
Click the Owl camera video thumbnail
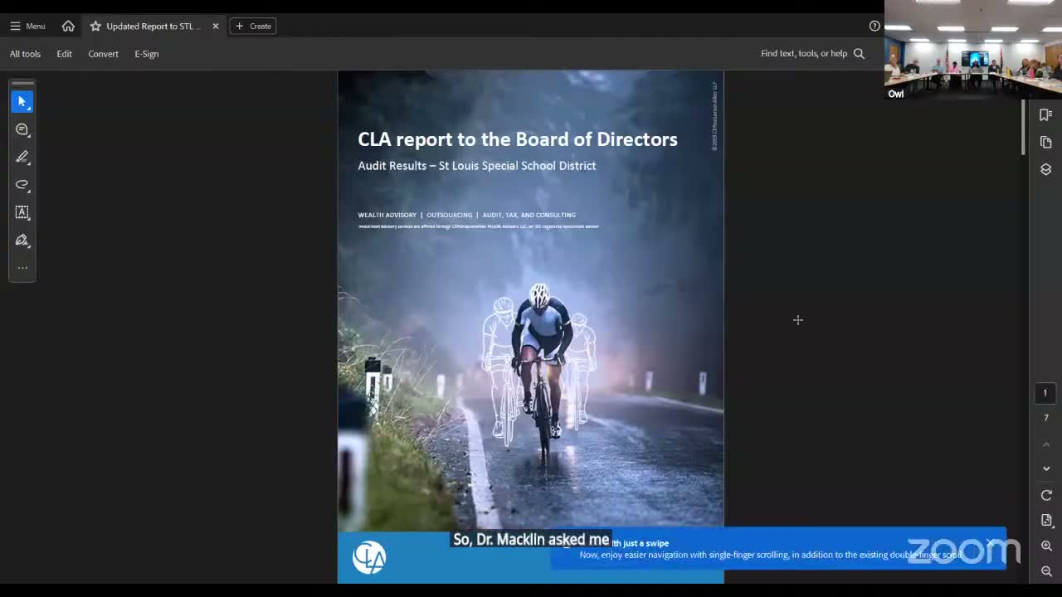(x=973, y=50)
